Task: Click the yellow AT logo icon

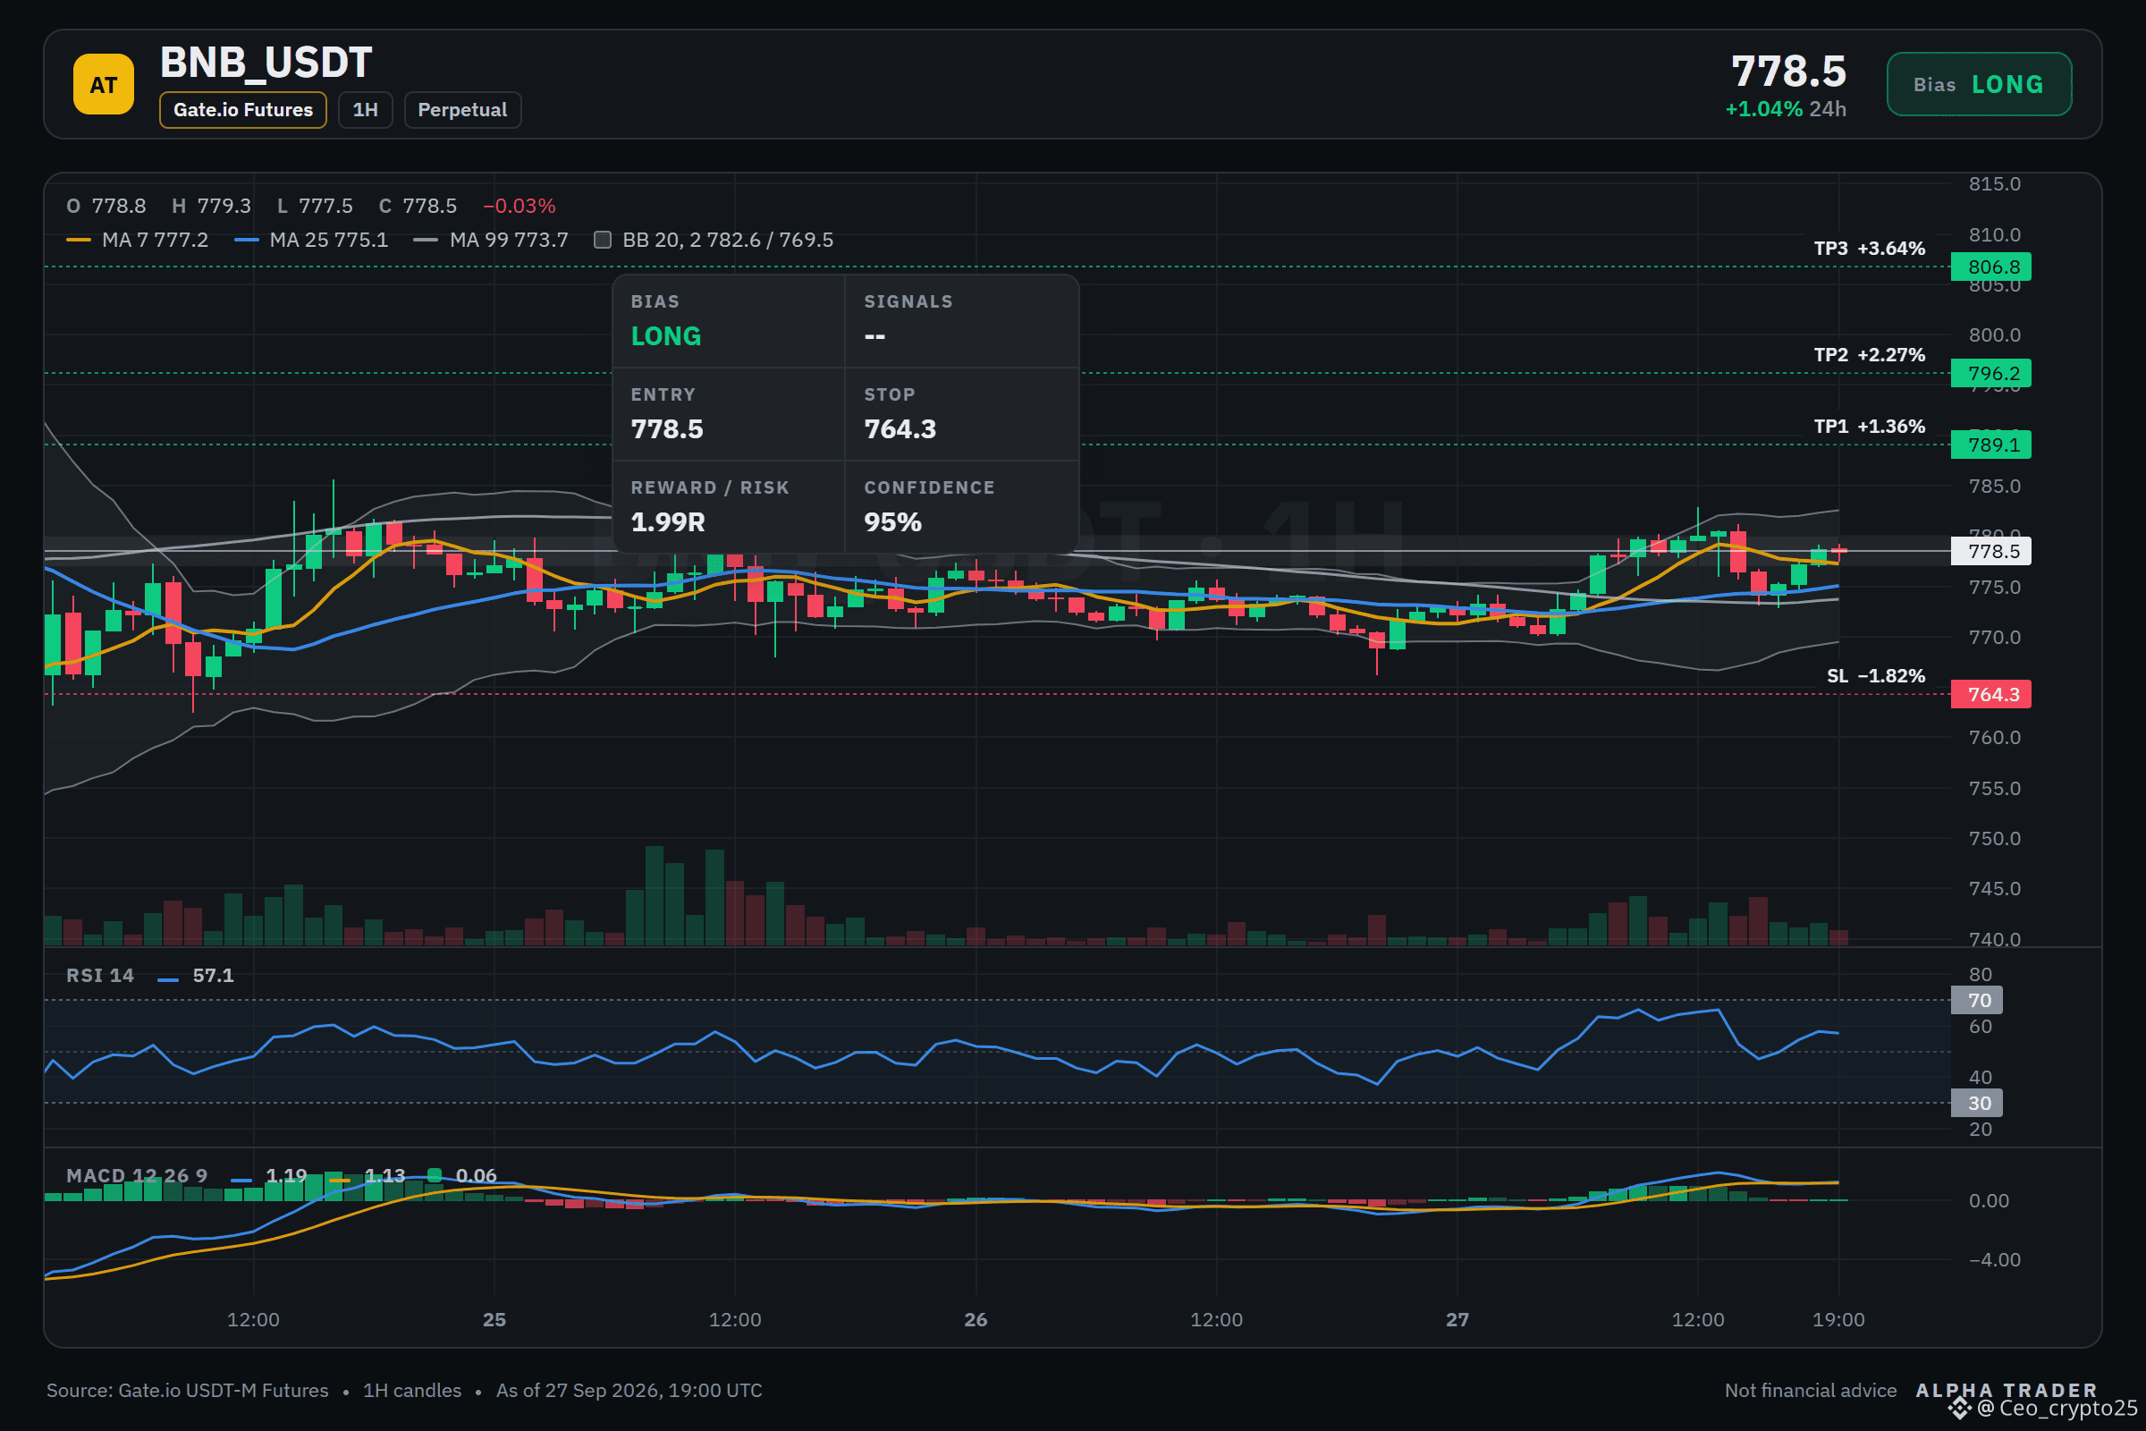Action: (x=103, y=84)
